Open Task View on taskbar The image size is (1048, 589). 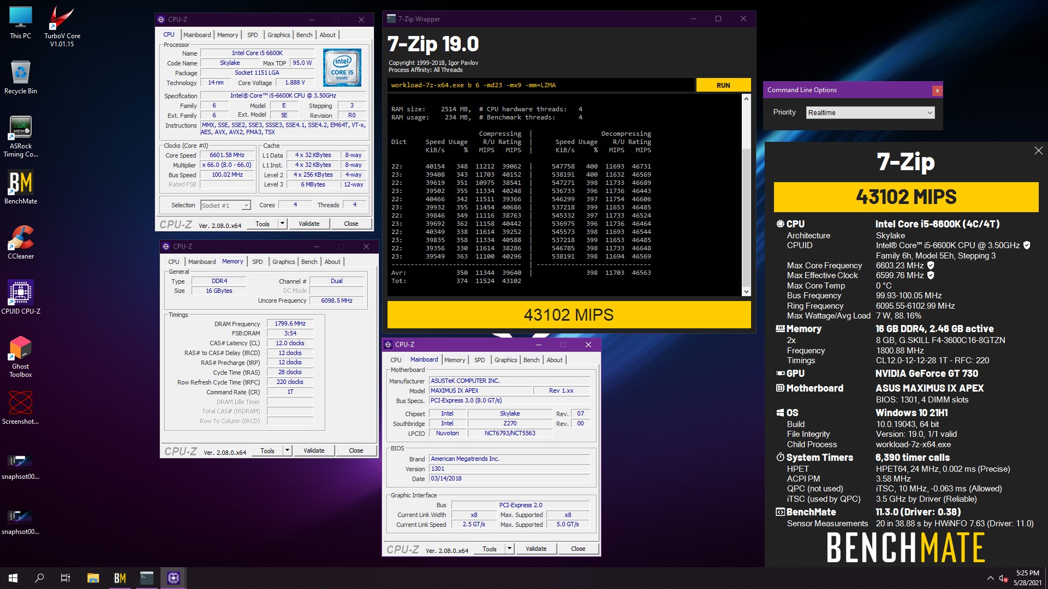65,578
